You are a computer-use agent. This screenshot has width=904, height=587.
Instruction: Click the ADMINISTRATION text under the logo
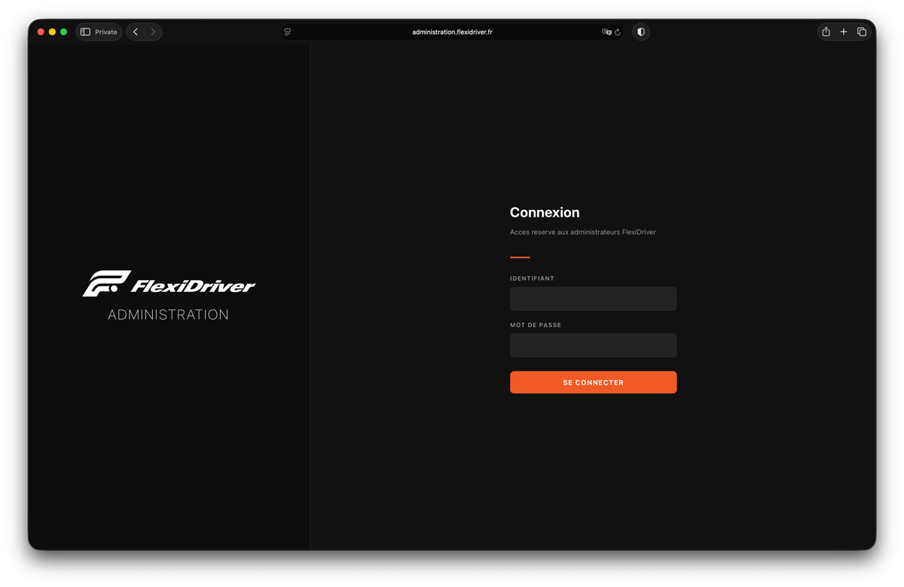coord(169,315)
